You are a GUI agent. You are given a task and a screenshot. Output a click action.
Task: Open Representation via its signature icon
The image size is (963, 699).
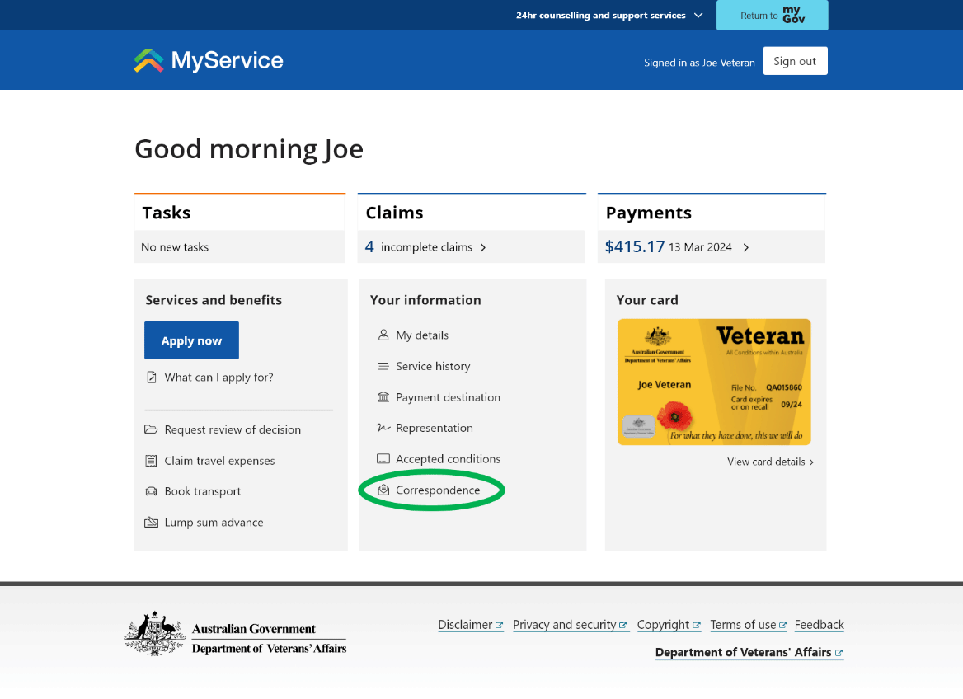pyautogui.click(x=383, y=428)
